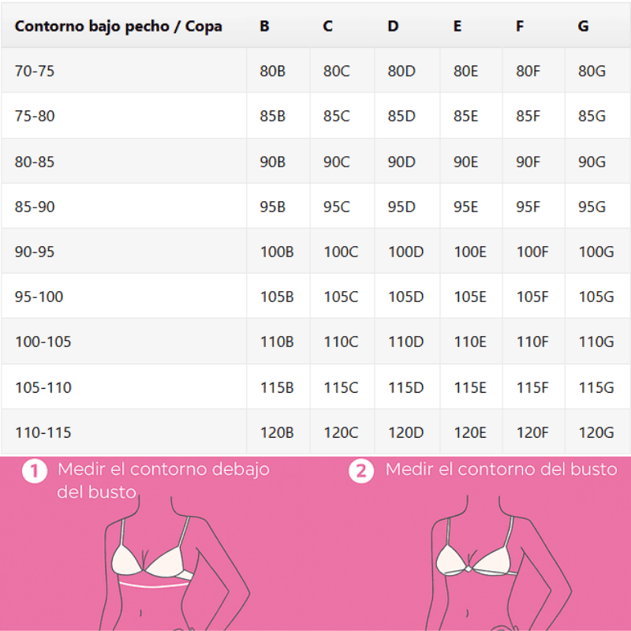Viewport: 631px width, 631px height.
Task: Click the 70-75 row label
Action: [35, 71]
